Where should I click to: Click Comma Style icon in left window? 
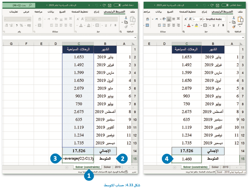(17, 25)
